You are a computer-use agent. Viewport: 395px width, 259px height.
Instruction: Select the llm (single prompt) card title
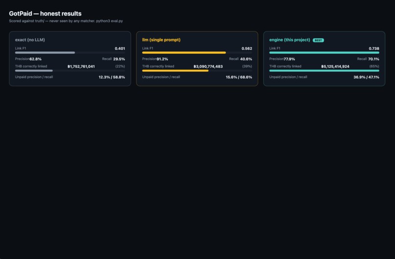coord(161,40)
